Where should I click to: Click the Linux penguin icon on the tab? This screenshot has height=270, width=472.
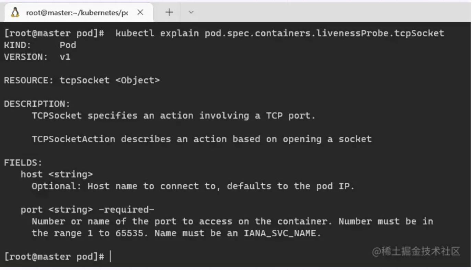coord(15,13)
